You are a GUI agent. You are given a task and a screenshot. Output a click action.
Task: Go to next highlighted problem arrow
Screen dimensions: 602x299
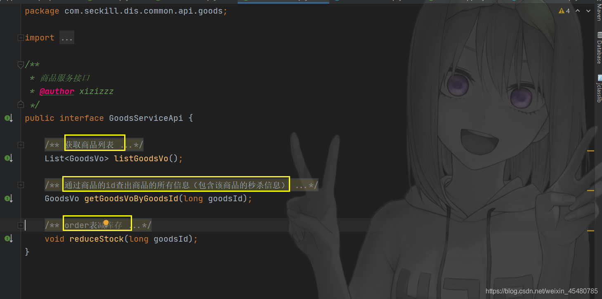coord(588,11)
